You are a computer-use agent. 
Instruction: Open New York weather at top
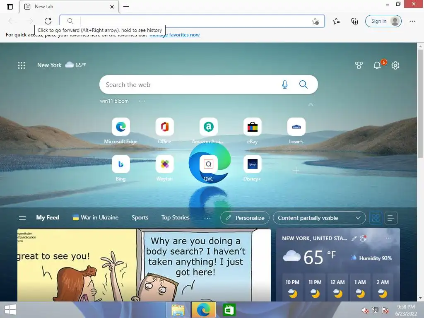(61, 65)
